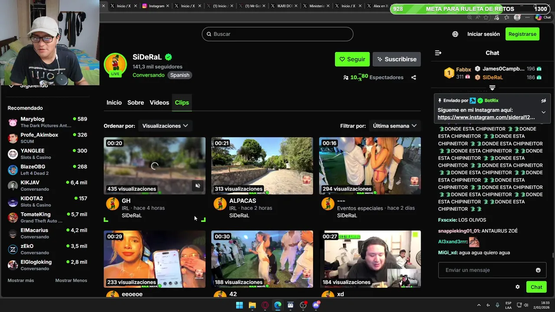Click the META PARA RULETA DE RETOS progress bar
This screenshot has height=312, width=555.
(x=470, y=9)
